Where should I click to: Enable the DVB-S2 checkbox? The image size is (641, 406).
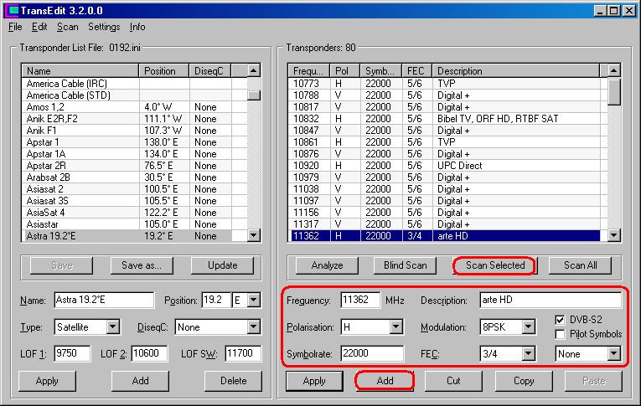point(560,320)
